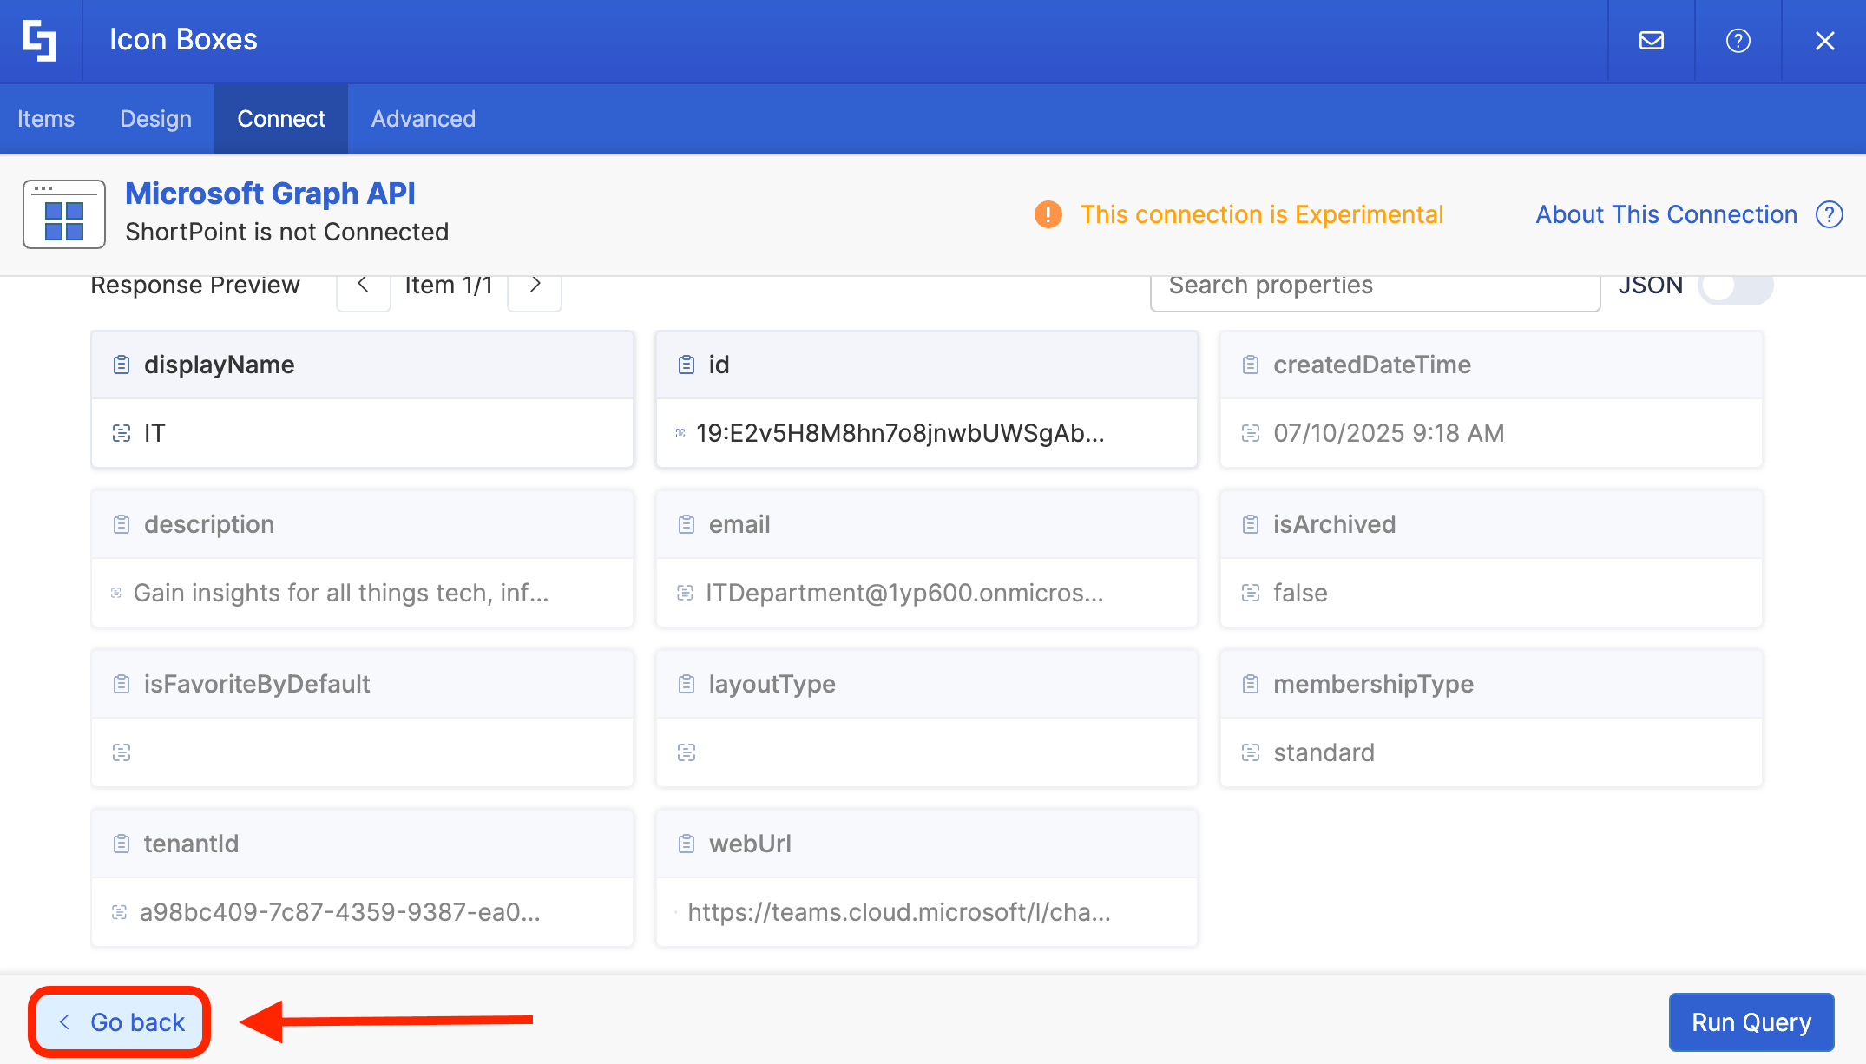This screenshot has height=1064, width=1866.
Task: Click value icon beside ITDepartment email
Action: tap(685, 593)
